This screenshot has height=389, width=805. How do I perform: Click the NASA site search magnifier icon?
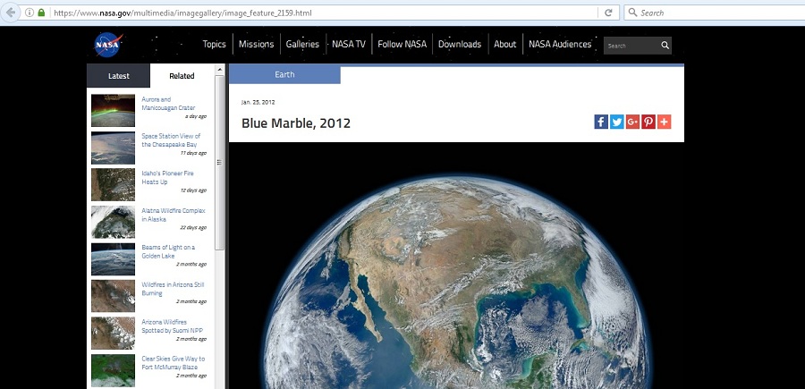click(x=665, y=46)
